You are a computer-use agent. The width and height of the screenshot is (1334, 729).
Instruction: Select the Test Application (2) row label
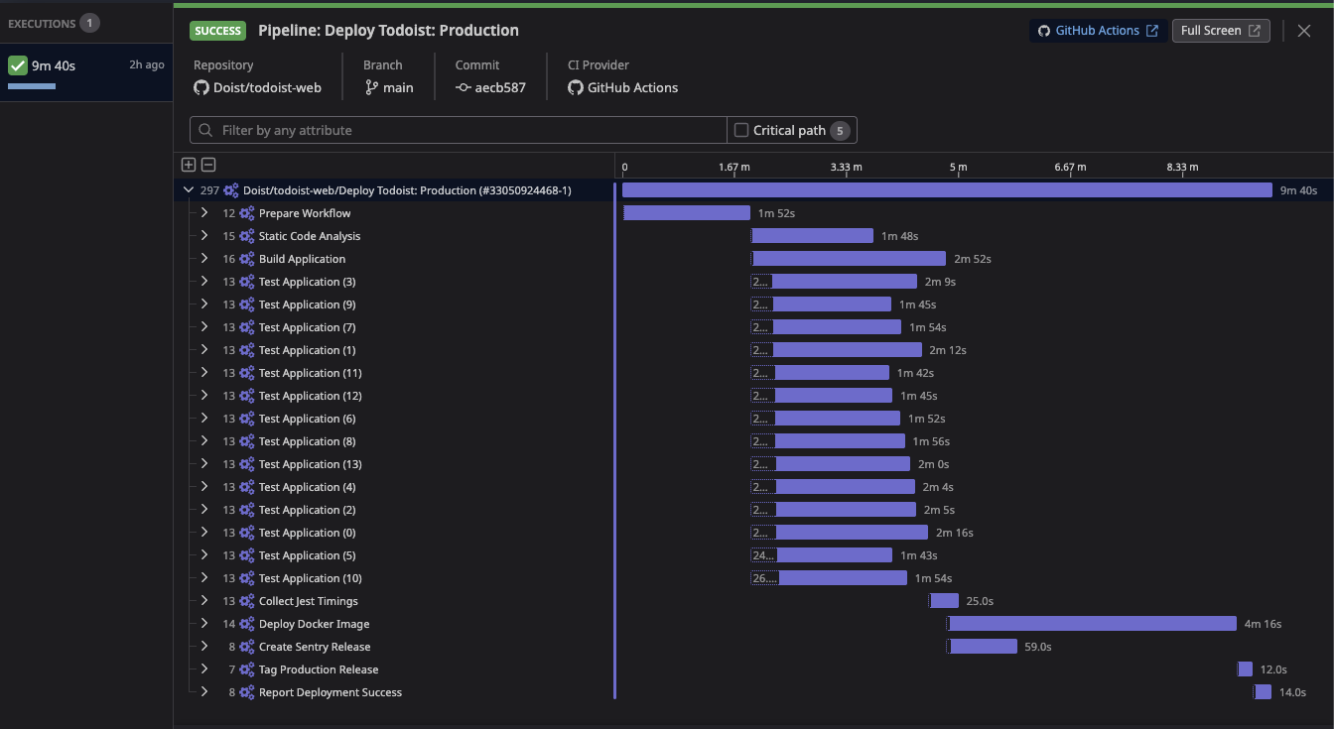click(x=307, y=510)
